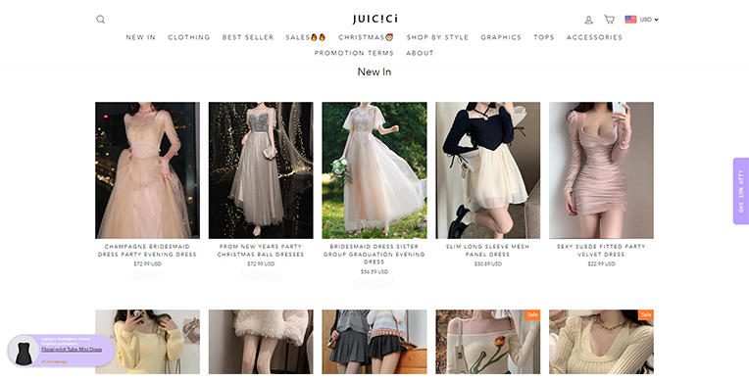Open the New In menu item
This screenshot has height=381, width=749.
coord(140,37)
